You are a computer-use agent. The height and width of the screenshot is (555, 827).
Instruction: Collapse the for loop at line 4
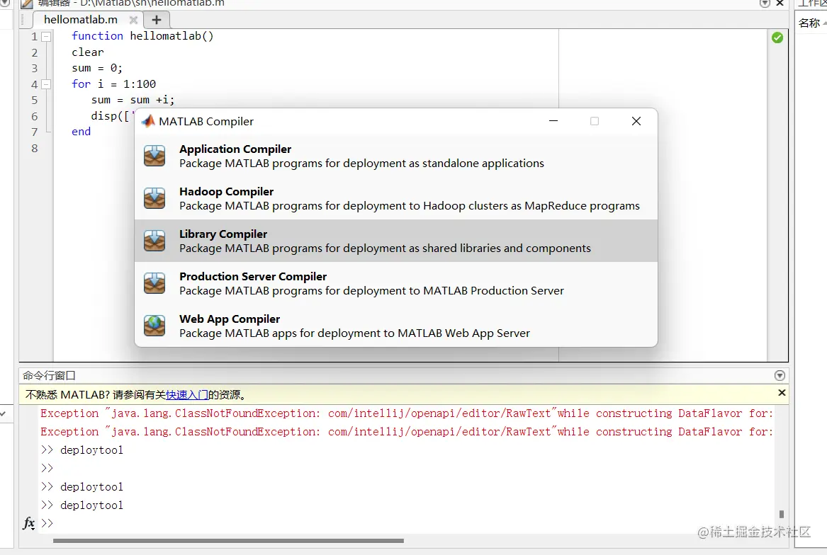[46, 84]
